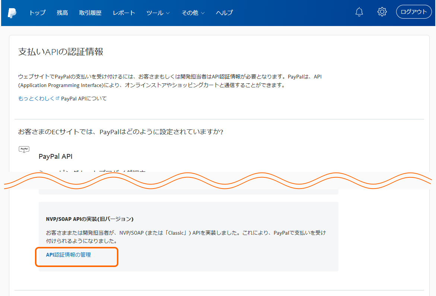This screenshot has height=296, width=436.
Task: Select レポート in the top navigation
Action: [124, 13]
